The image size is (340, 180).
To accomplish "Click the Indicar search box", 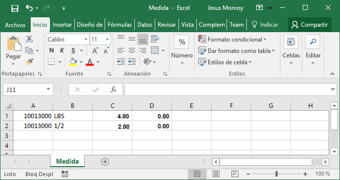I will click(265, 25).
